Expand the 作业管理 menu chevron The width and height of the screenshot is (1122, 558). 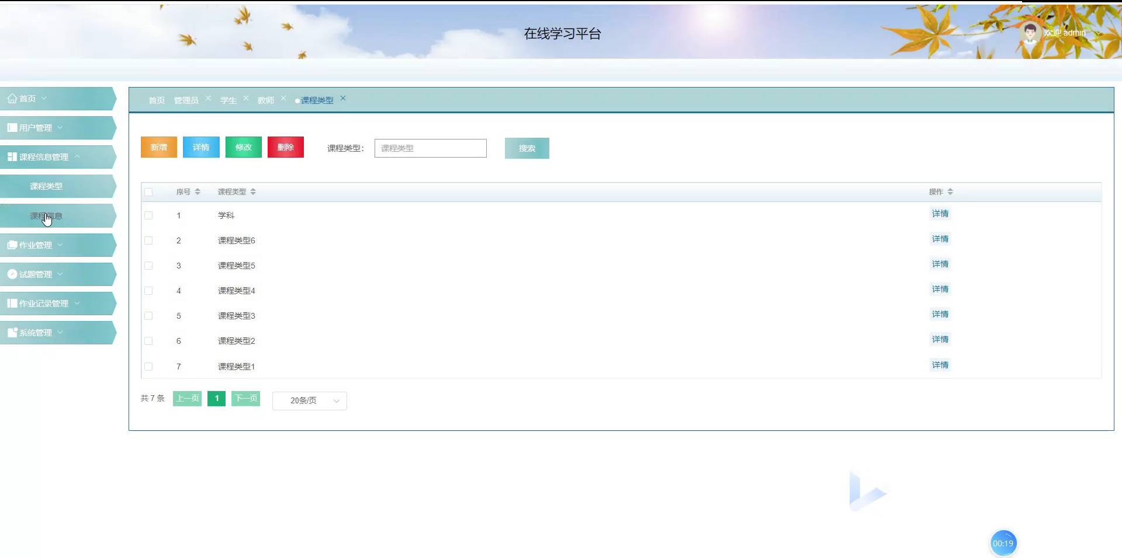(60, 245)
